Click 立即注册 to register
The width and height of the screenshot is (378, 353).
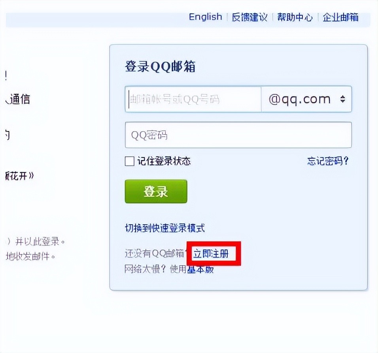point(211,254)
